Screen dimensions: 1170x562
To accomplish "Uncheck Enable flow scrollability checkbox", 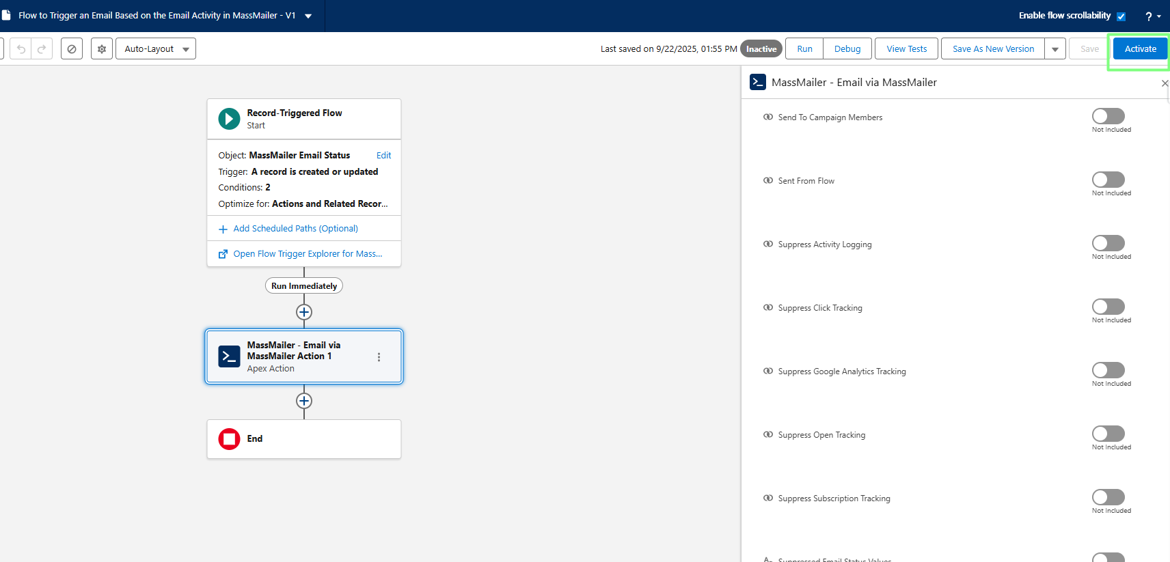I will pos(1121,16).
